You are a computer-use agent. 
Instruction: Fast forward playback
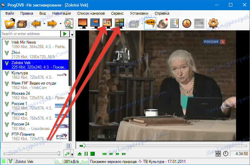tap(117, 154)
